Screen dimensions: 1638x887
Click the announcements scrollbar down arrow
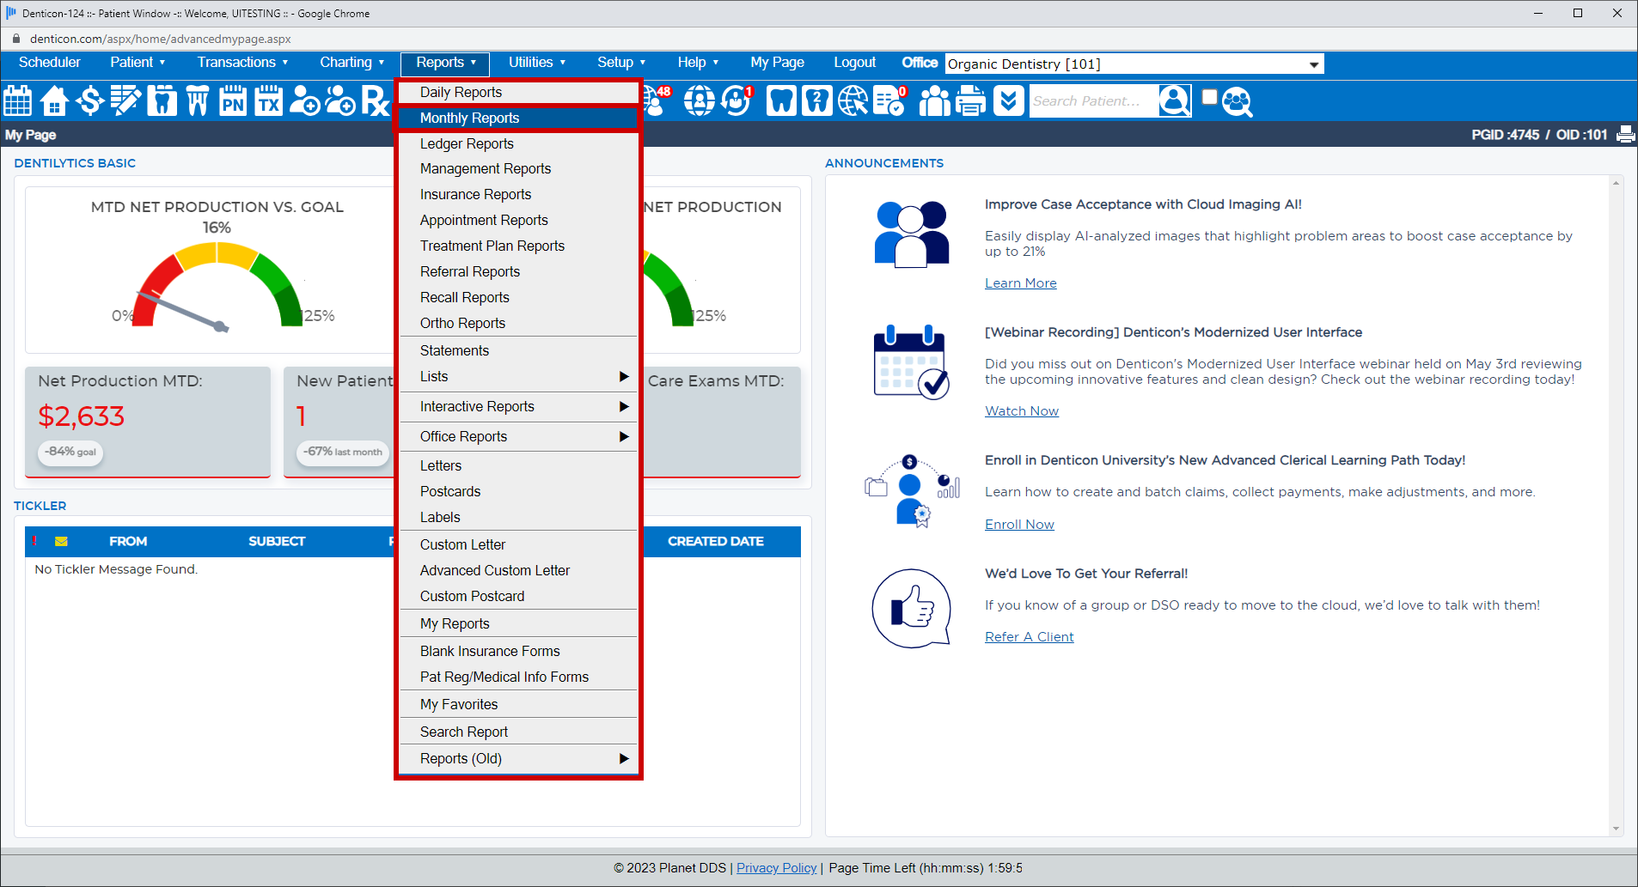coord(1616,829)
